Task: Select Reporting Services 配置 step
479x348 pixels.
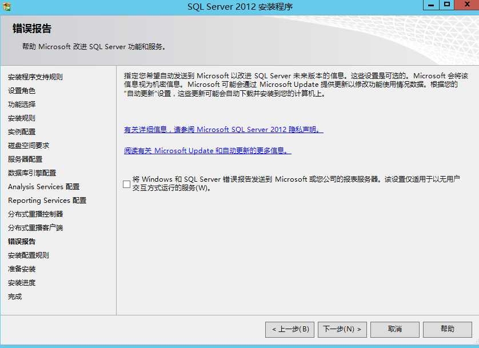Action: (47, 200)
